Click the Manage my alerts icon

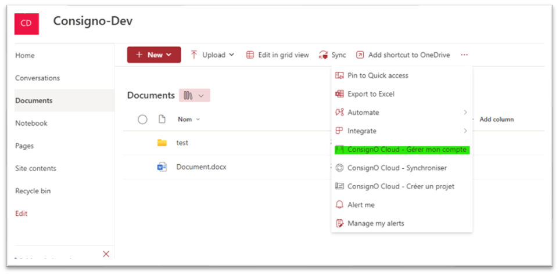340,223
